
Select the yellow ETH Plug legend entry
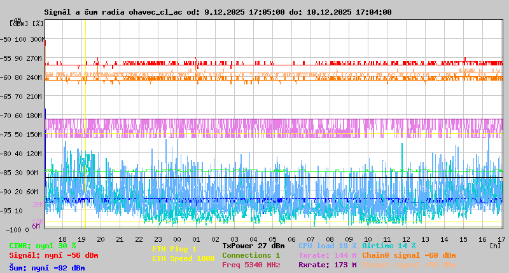click(x=174, y=250)
